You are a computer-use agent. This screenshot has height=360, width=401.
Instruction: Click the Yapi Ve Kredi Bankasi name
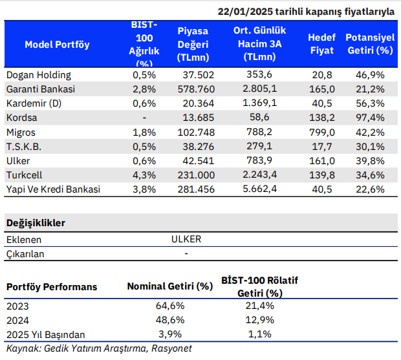53,189
